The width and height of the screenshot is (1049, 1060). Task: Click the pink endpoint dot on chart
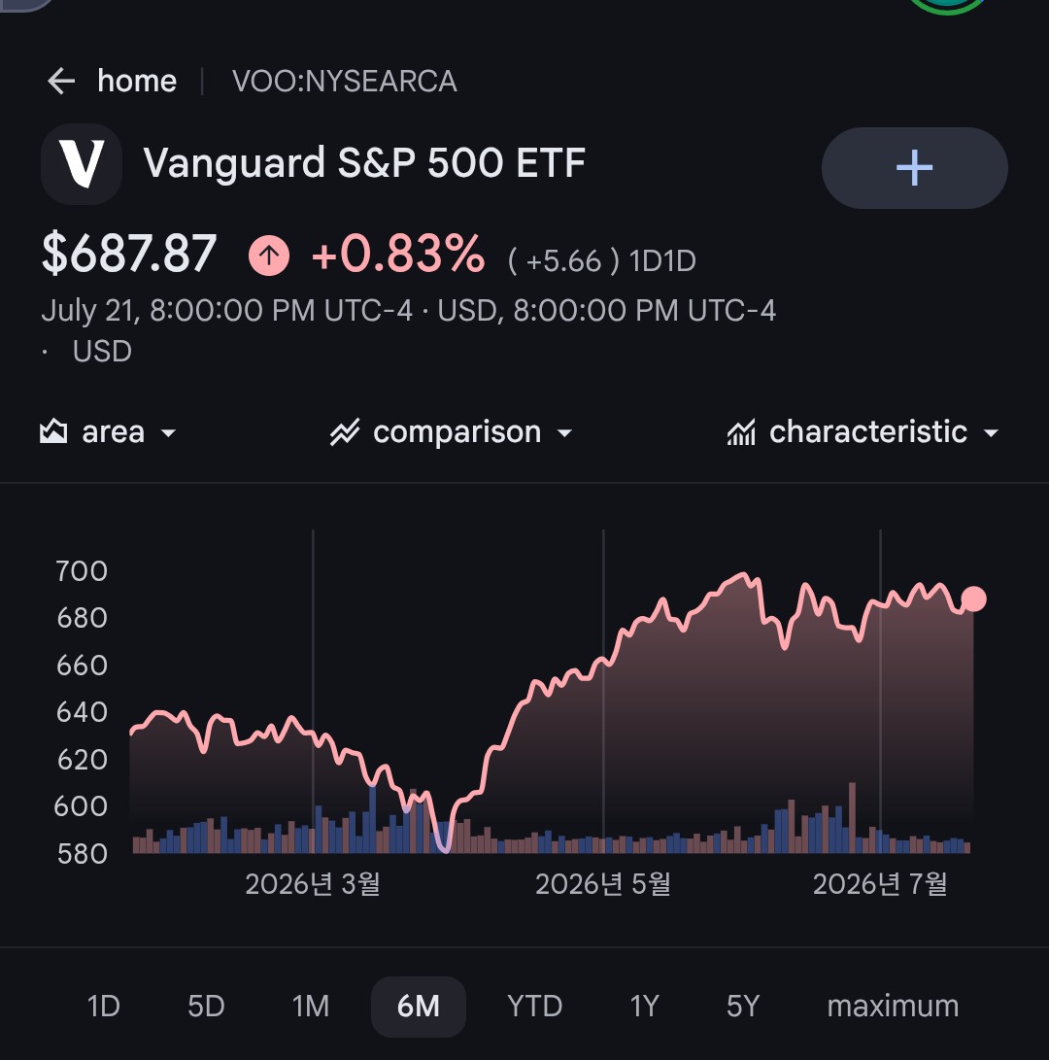click(x=973, y=598)
